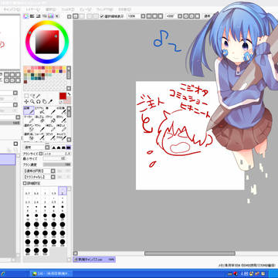
Task: Enable the 詳細設定 advanced settings checkbox
Action: point(25,183)
